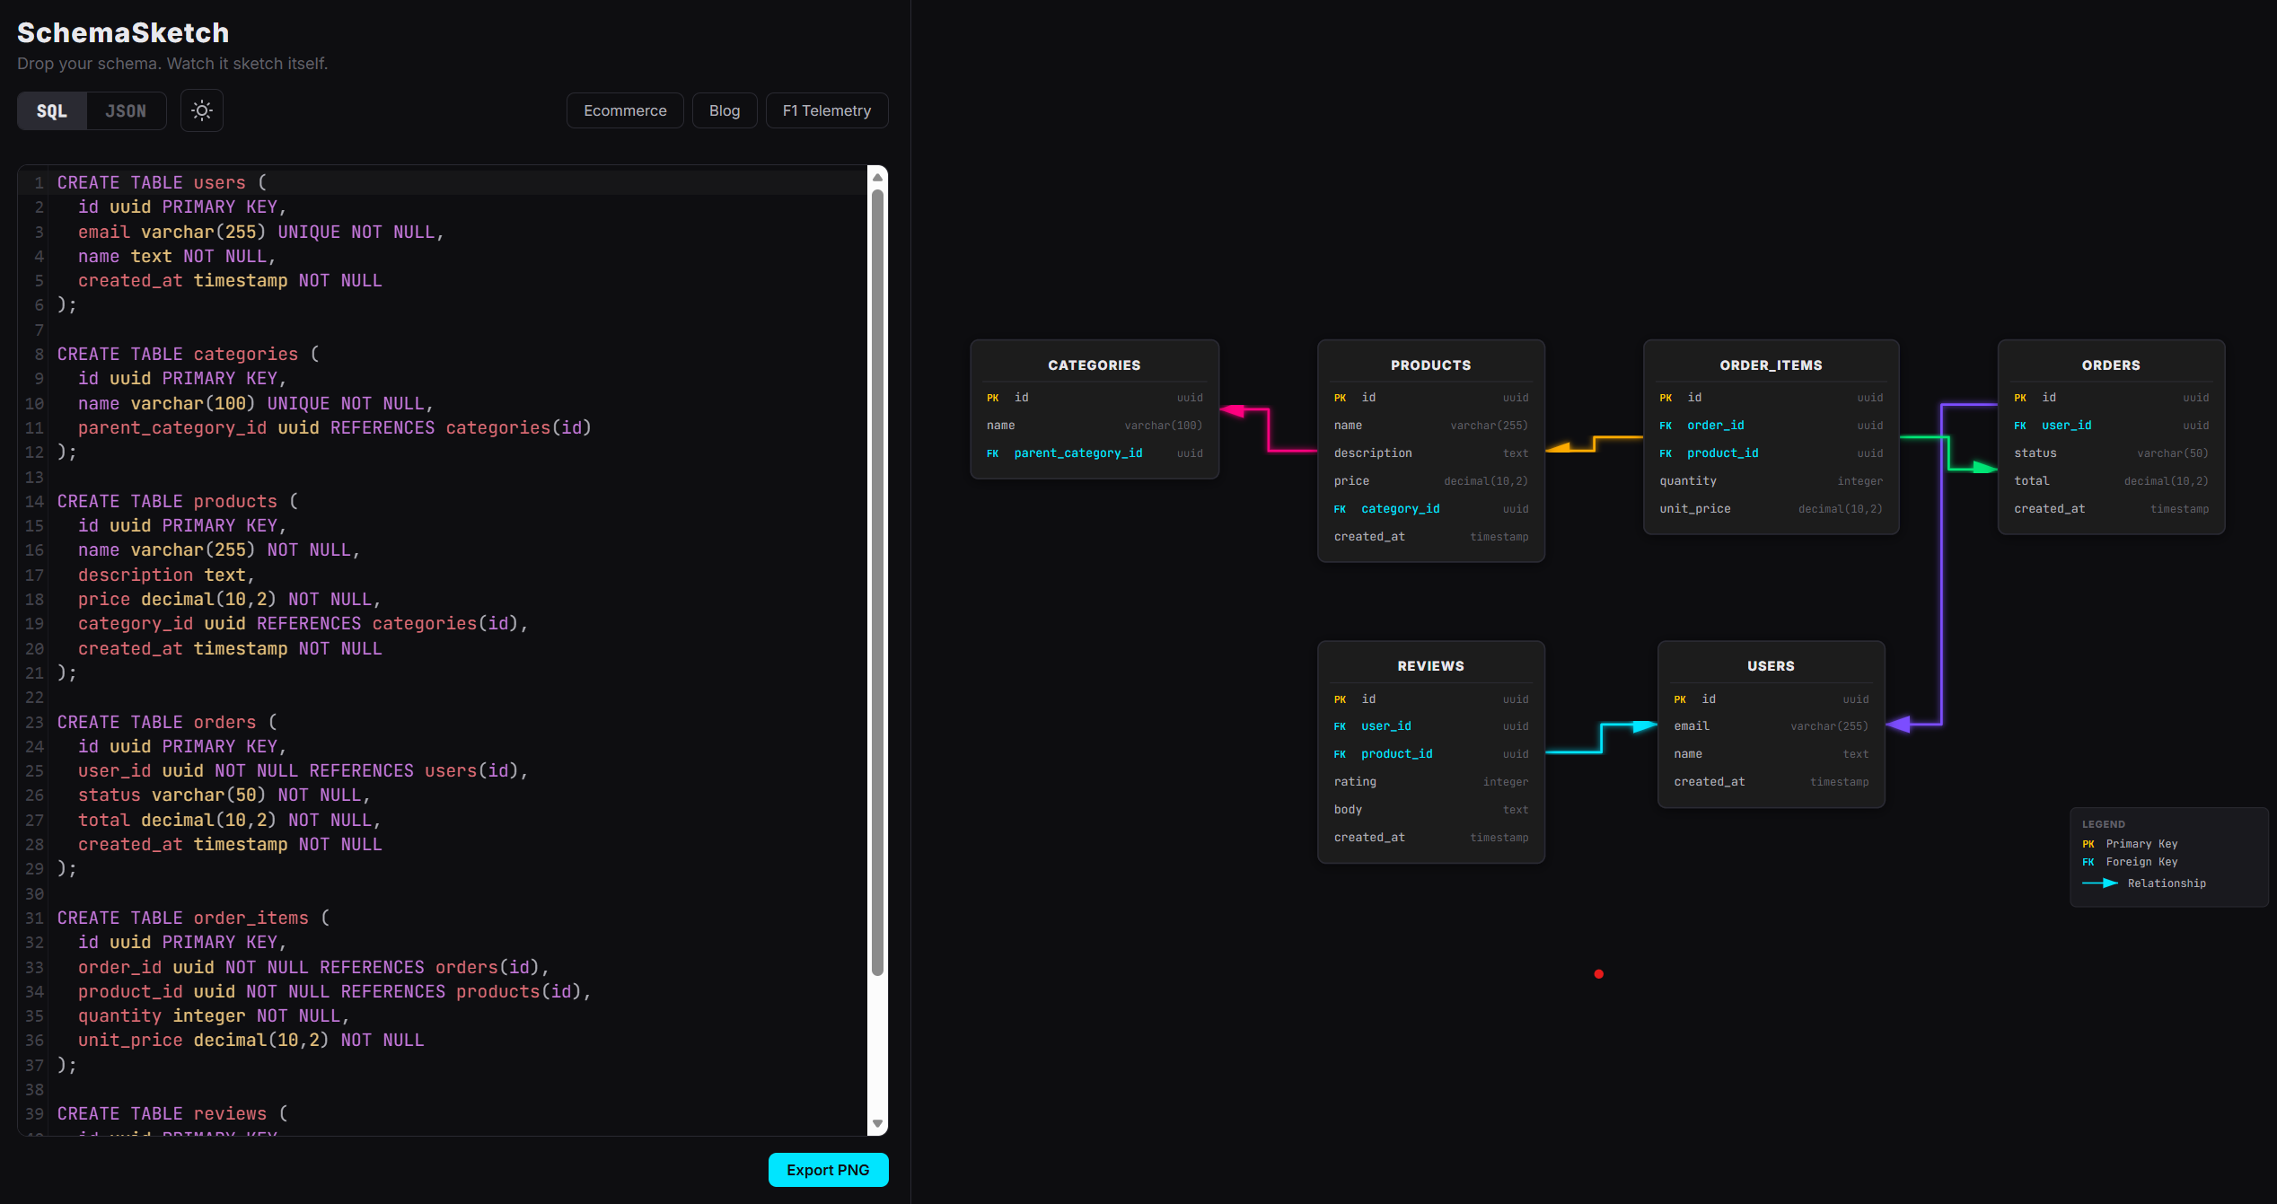2277x1204 pixels.
Task: Click the cyan reviews-to-users arrow
Action: 1602,738
